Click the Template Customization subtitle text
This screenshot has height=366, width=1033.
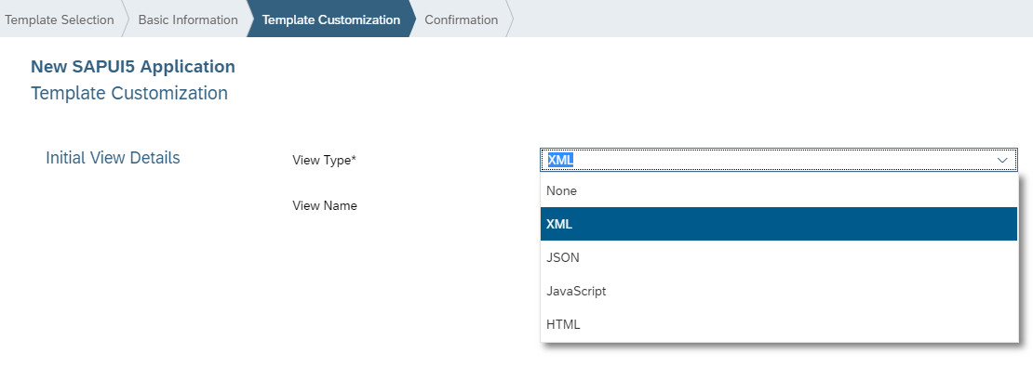[129, 93]
